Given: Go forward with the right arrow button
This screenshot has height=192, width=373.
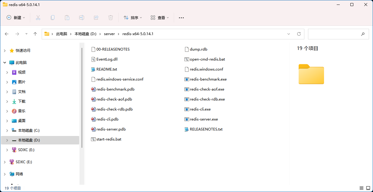Looking at the screenshot, I should (x=17, y=34).
